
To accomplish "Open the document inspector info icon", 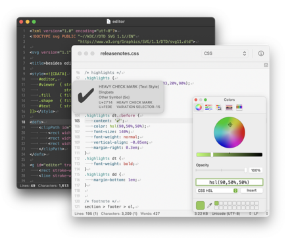I will click(x=261, y=53).
